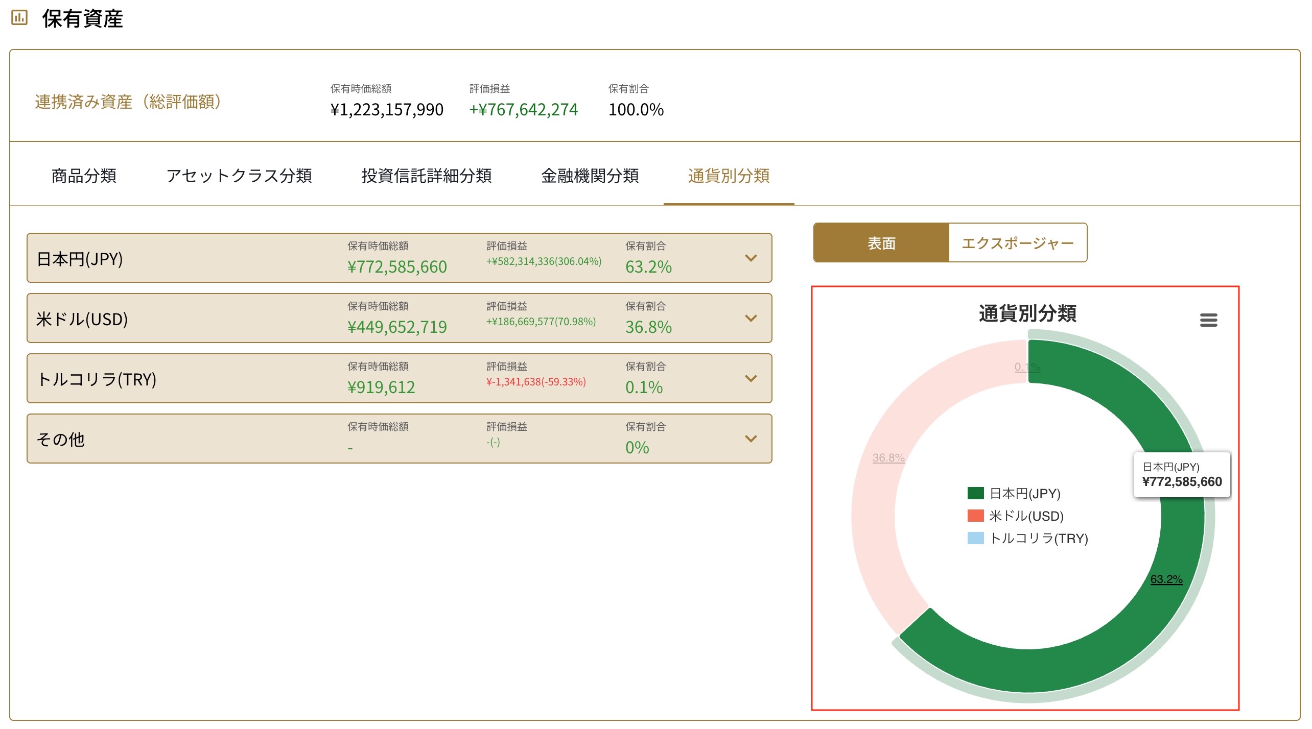1312x729 pixels.
Task: Click the 0.1% ratio in TRY row
Action: 644,387
